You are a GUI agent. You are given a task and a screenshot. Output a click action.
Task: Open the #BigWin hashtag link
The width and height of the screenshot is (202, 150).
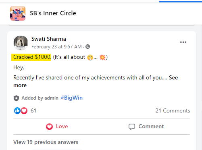tap(72, 98)
